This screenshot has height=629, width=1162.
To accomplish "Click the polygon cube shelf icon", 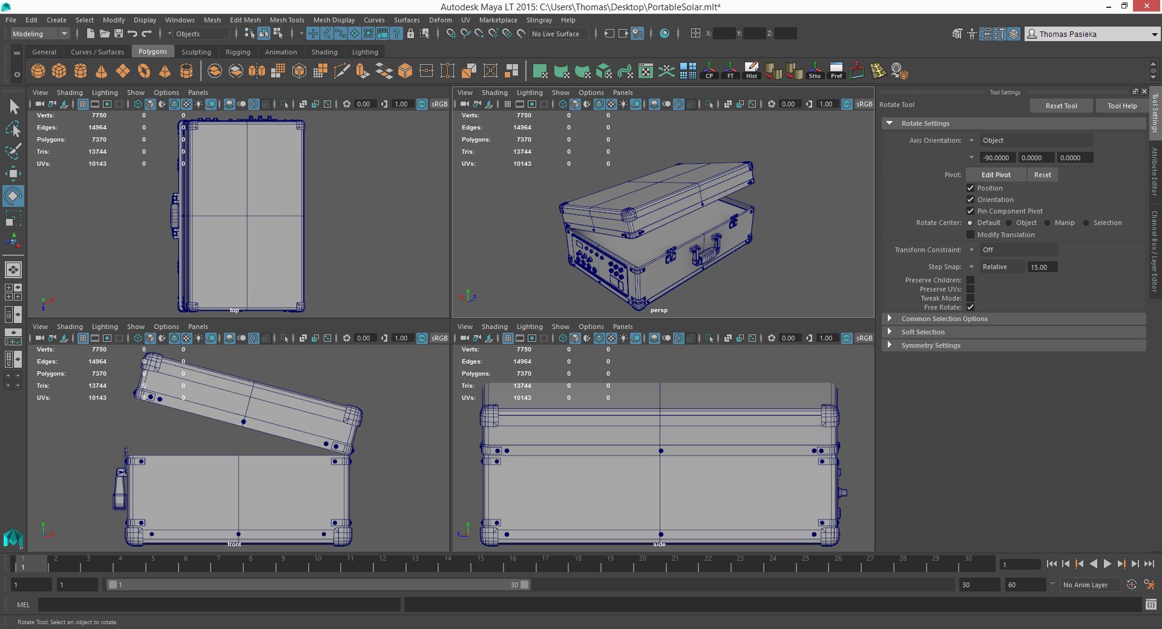I will point(59,71).
